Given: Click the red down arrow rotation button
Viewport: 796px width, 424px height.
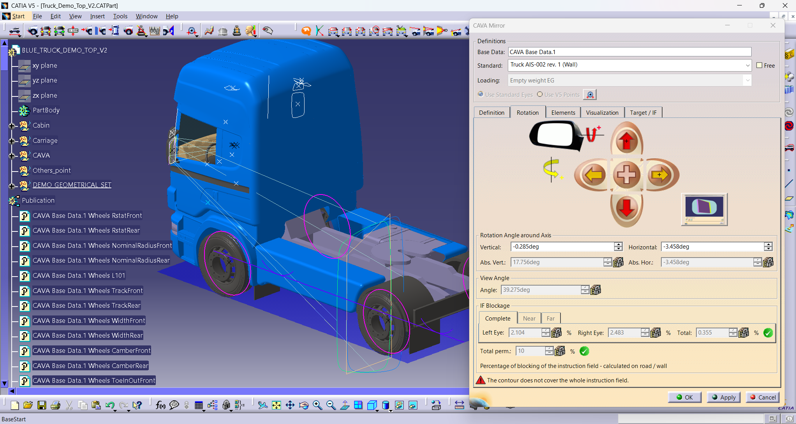Looking at the screenshot, I should point(627,208).
